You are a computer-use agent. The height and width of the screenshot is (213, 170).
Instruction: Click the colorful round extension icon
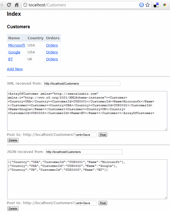pyautogui.click(x=165, y=5)
